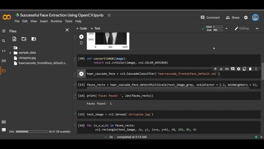The width and height of the screenshot is (264, 149).
Task: Open the Tools menu
Action: click(x=68, y=21)
